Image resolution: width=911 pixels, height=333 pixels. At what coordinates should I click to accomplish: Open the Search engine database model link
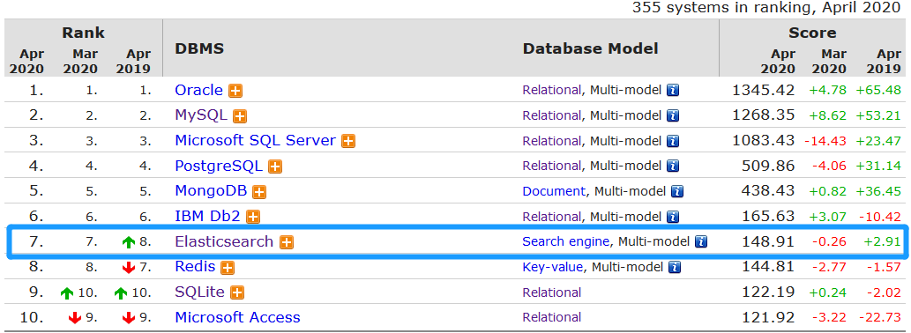tap(566, 241)
